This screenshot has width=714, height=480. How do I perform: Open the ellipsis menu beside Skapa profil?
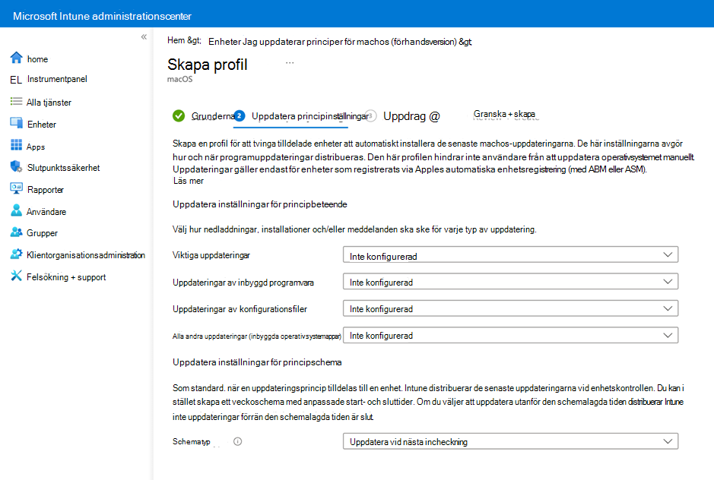(x=290, y=63)
